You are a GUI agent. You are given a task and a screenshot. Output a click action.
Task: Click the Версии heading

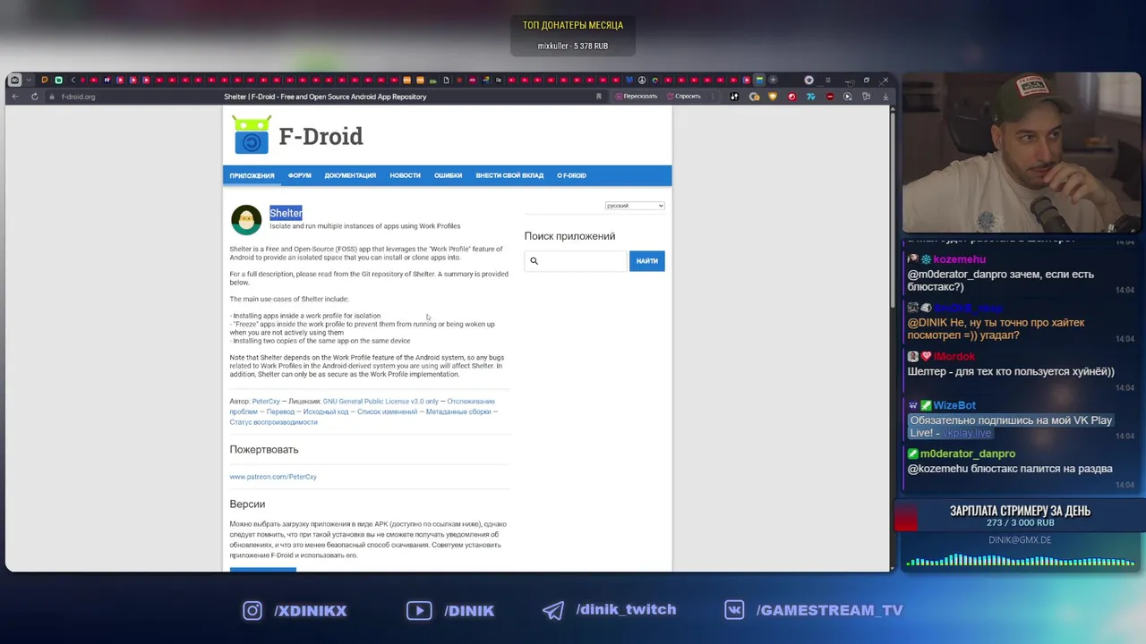pyautogui.click(x=247, y=504)
